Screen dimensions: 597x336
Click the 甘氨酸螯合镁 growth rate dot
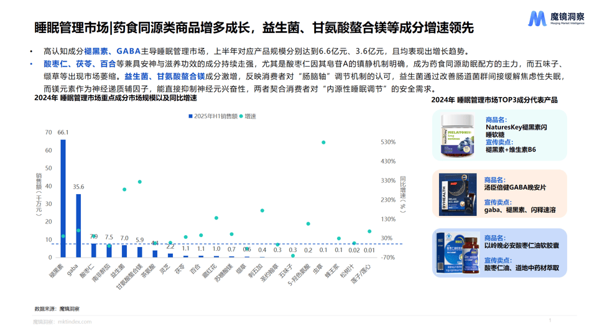tap(139, 182)
